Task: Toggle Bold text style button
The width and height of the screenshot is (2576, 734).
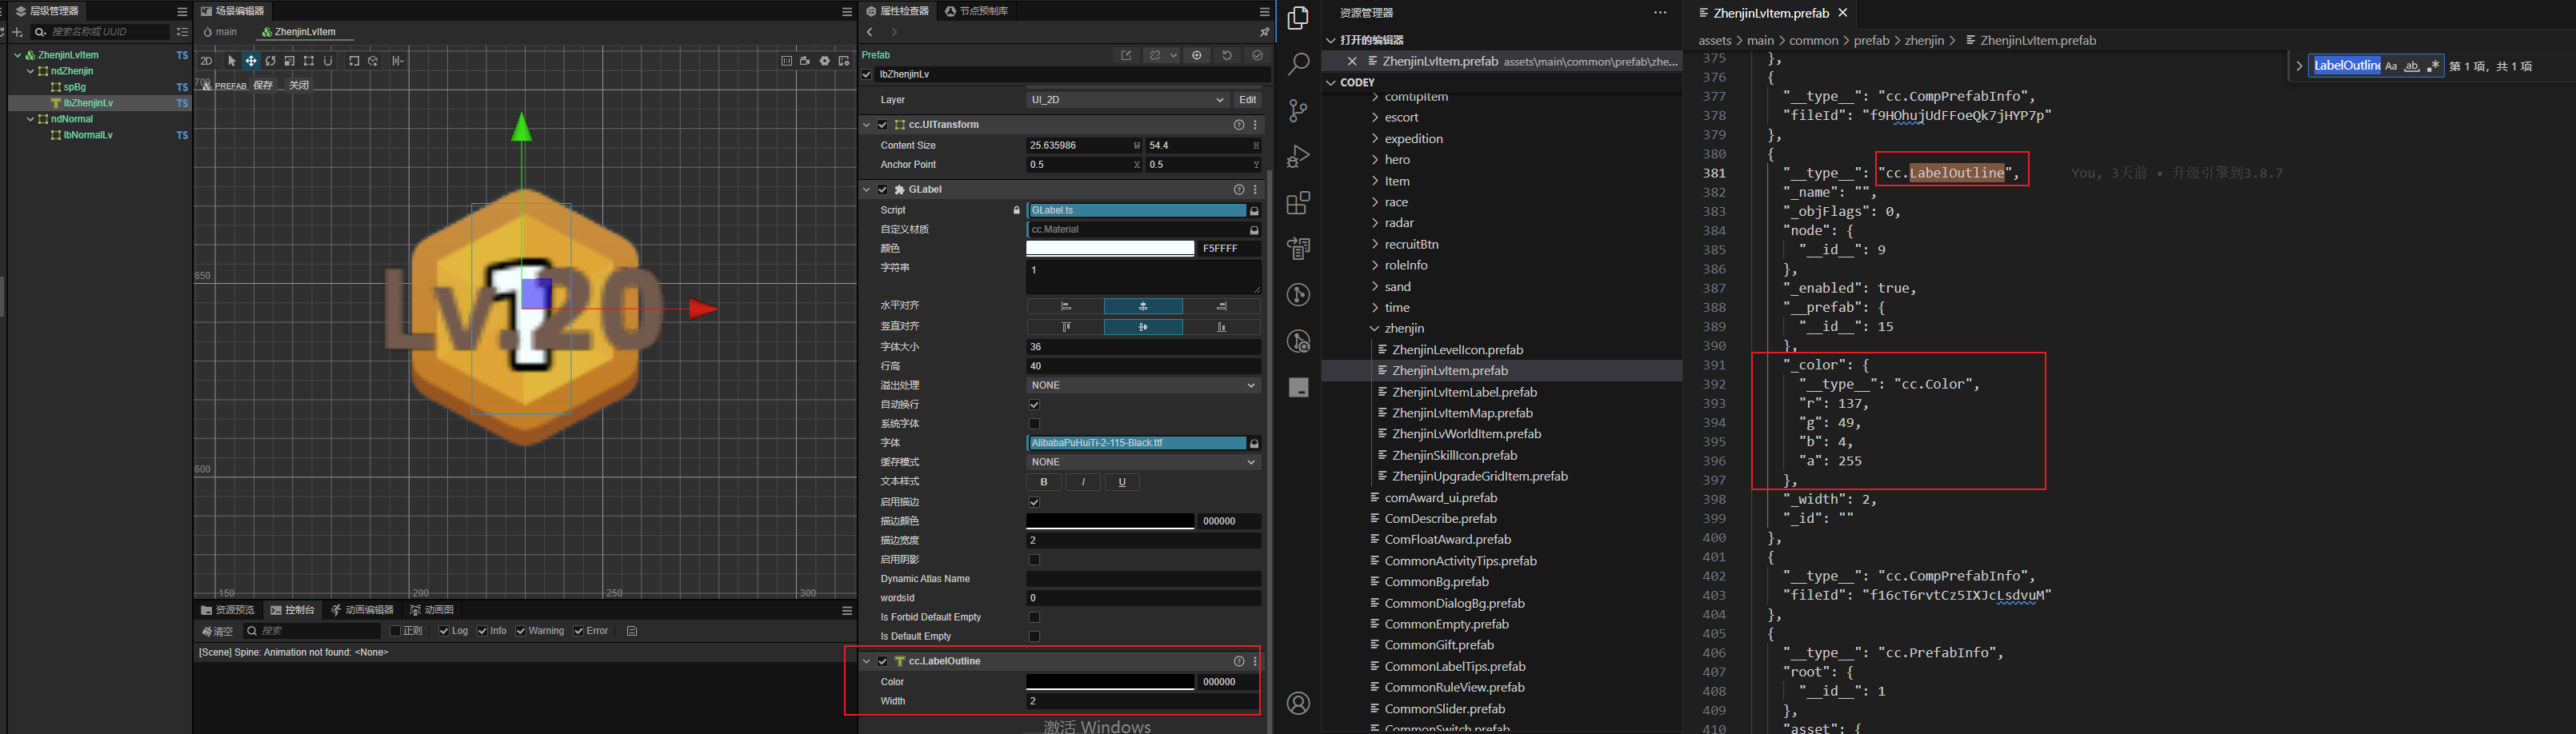Action: pyautogui.click(x=1044, y=482)
